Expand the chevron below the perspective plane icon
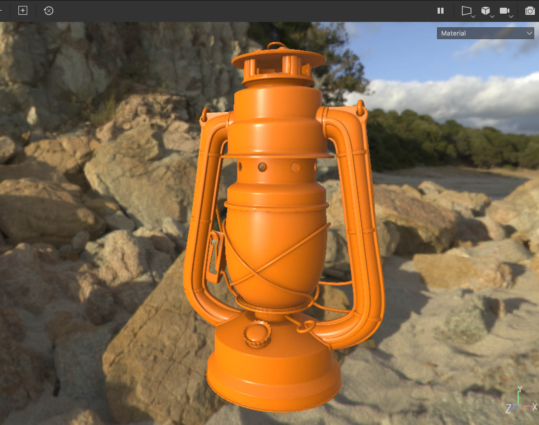Viewport: 539px width, 425px height. pyautogui.click(x=473, y=17)
